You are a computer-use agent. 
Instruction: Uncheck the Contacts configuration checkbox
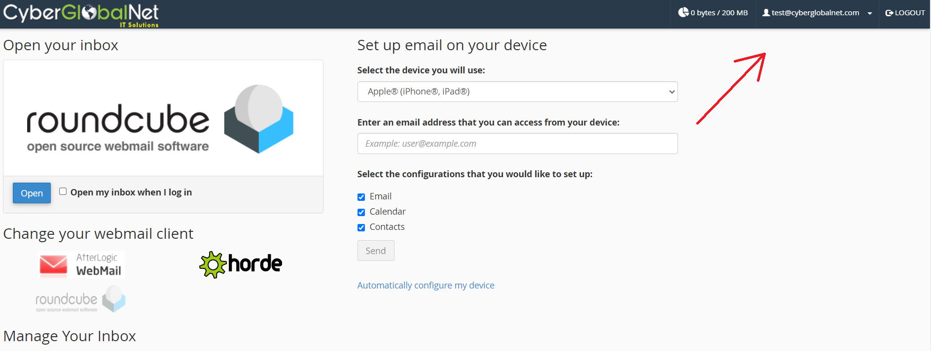[361, 227]
